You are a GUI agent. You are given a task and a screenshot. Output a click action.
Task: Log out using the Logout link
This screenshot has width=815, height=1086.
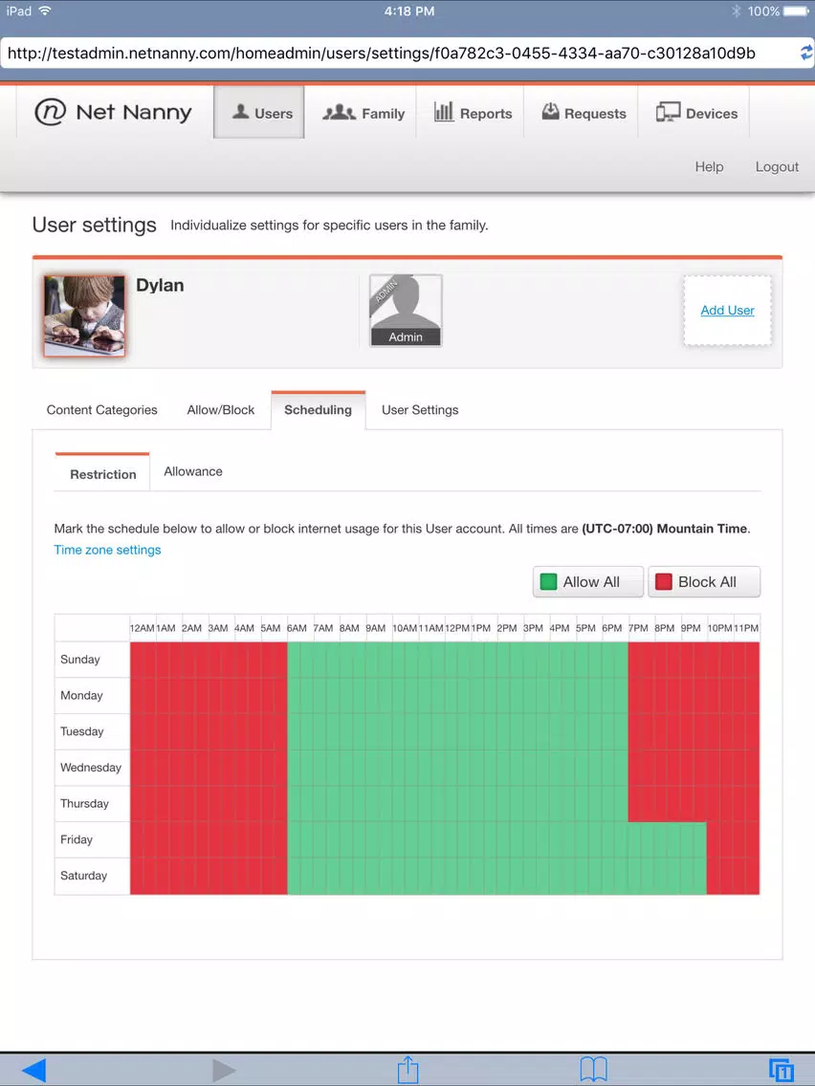click(x=777, y=167)
